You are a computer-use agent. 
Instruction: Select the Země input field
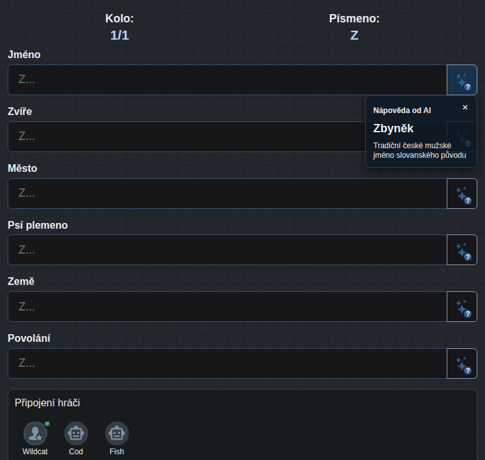click(227, 307)
